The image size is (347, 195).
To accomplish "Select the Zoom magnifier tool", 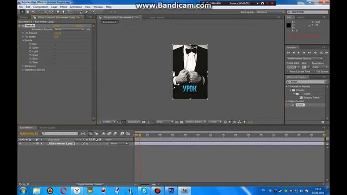I will (33, 12).
